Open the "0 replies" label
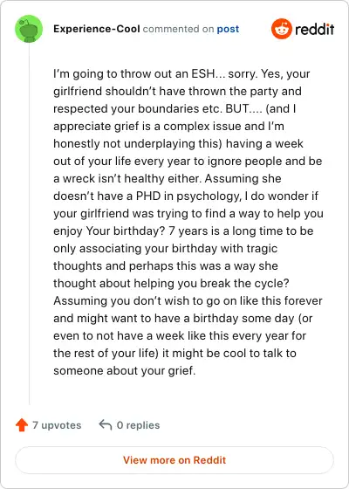 click(138, 425)
